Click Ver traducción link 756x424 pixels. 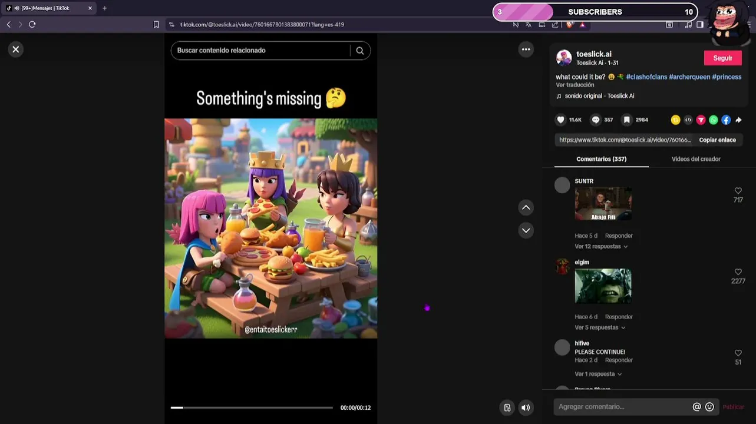click(575, 85)
